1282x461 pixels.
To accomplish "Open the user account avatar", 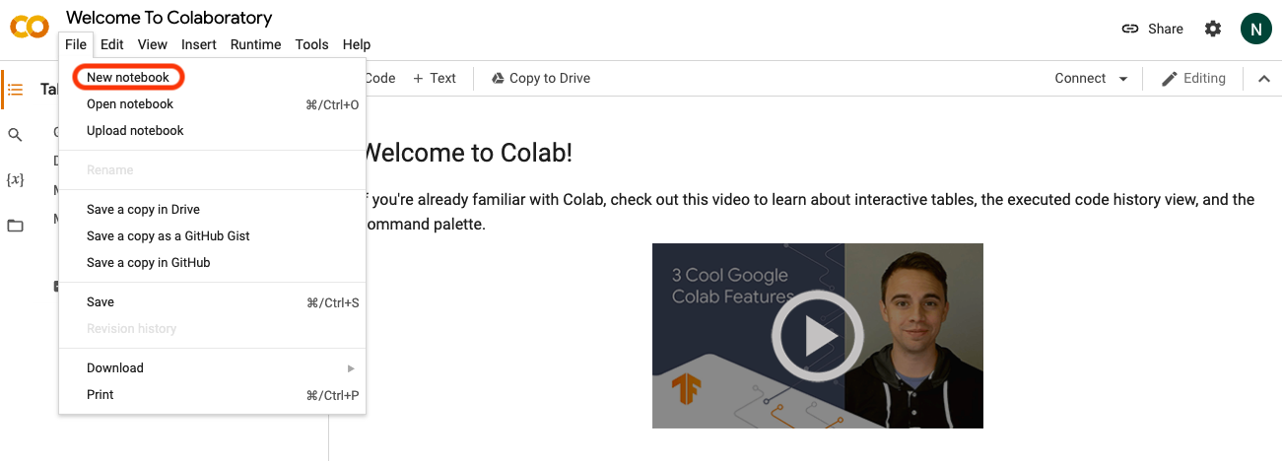I will [1255, 29].
